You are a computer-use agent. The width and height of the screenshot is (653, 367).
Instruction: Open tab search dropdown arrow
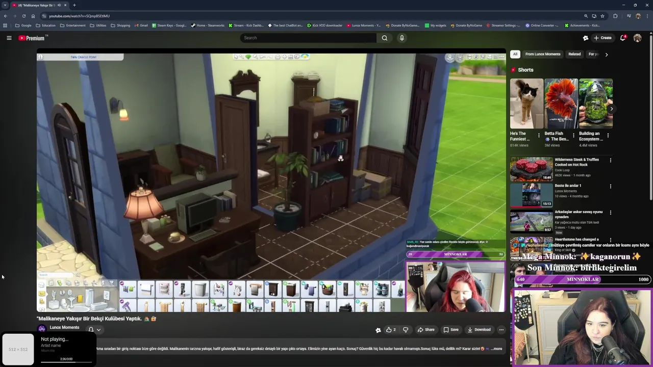(x=5, y=5)
